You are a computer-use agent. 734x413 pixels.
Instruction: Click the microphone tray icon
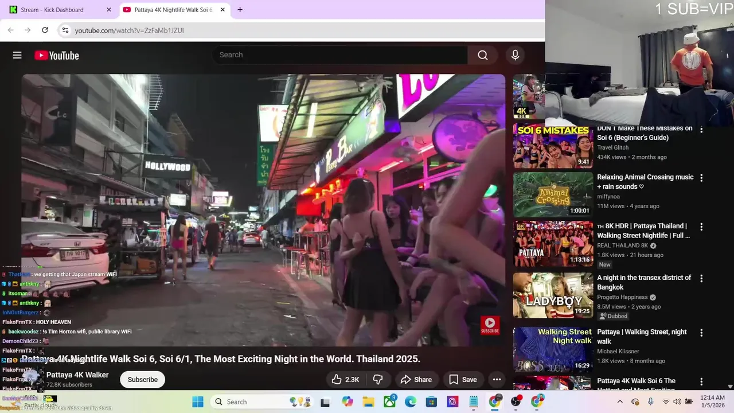[x=650, y=402]
